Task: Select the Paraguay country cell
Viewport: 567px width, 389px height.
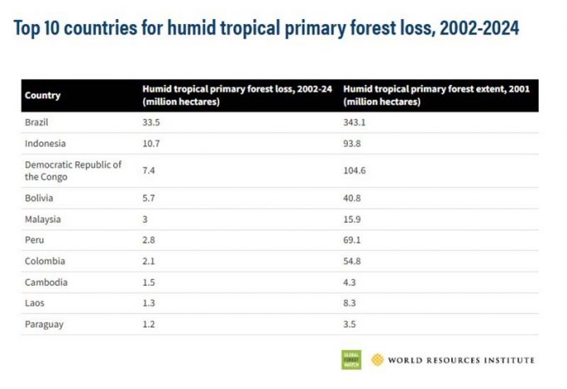Action: click(45, 323)
